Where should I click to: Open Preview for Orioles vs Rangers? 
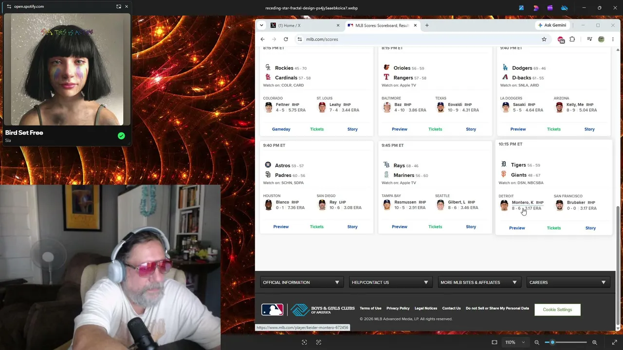[x=400, y=129]
